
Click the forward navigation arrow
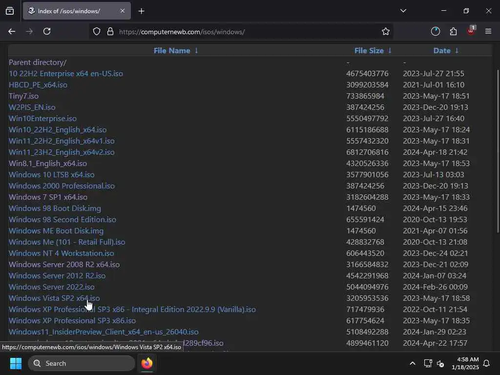click(x=29, y=31)
